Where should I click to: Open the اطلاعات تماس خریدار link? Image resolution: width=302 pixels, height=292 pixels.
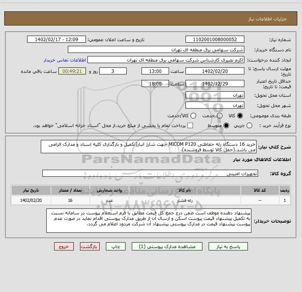[x=65, y=60]
